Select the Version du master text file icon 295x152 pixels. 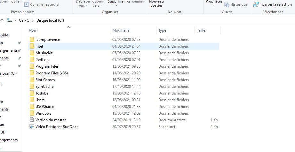[31, 120]
